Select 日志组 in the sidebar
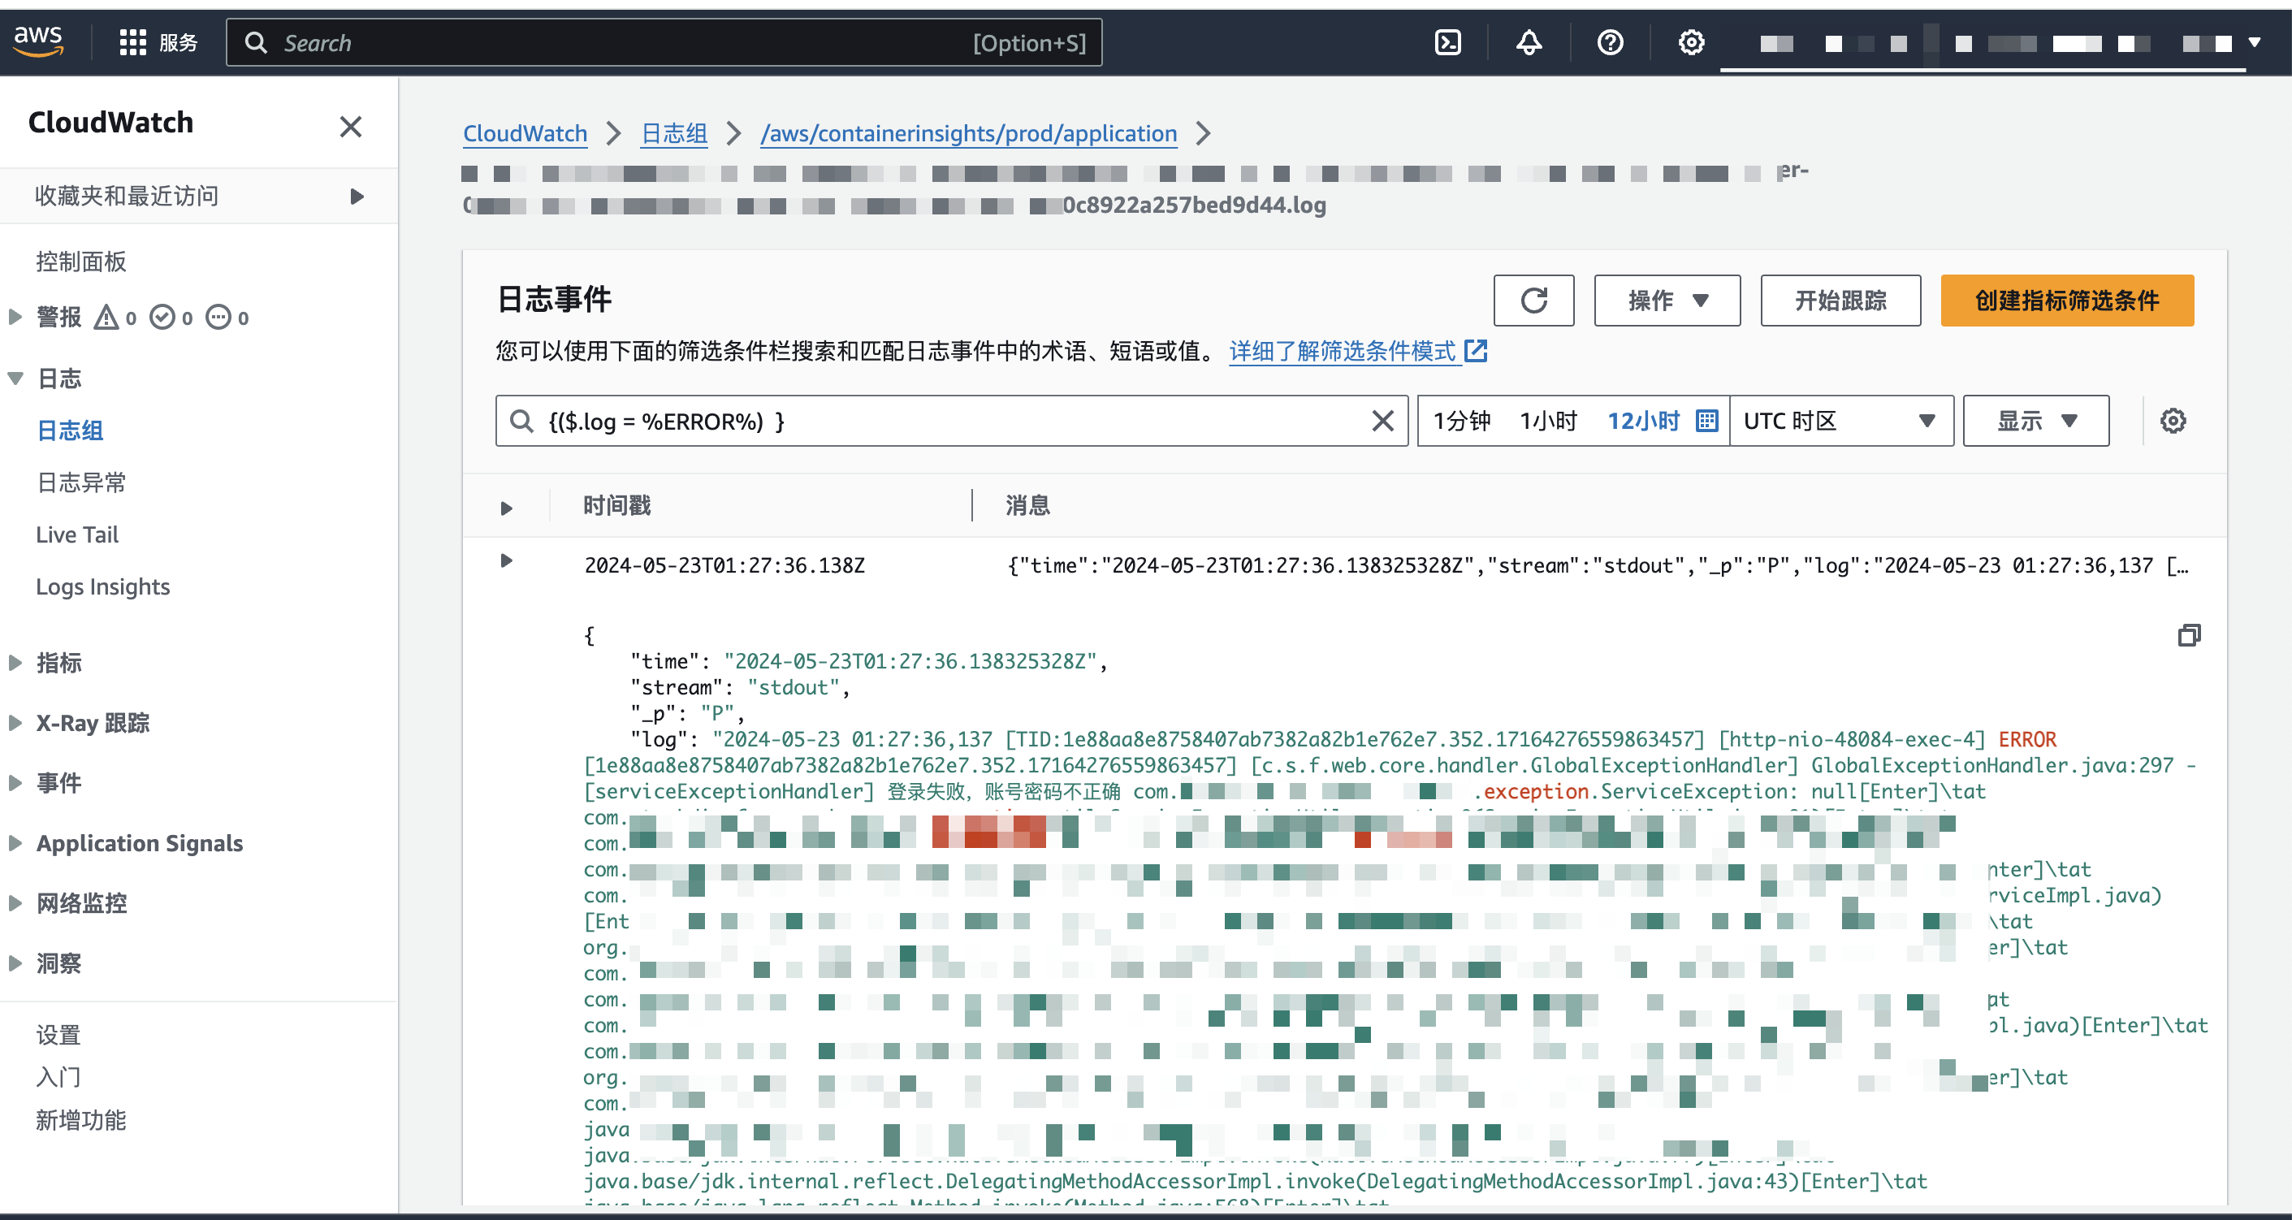The image size is (2292, 1220). (x=69, y=430)
